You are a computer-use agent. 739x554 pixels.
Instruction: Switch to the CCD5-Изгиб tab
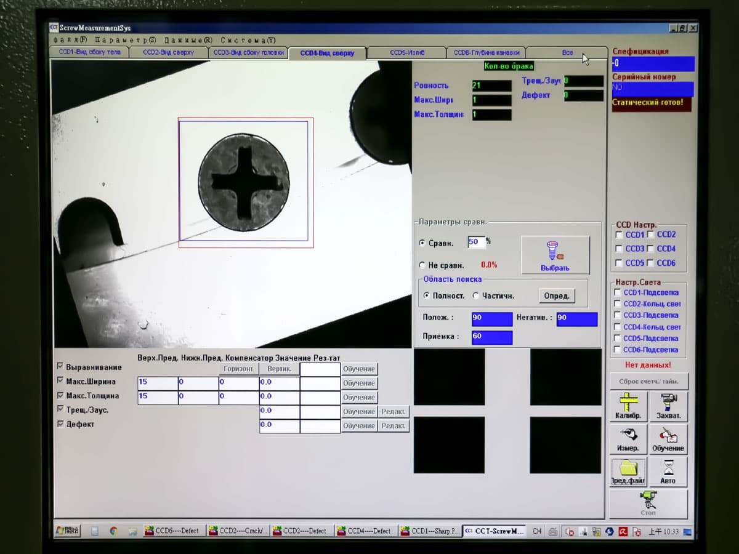pyautogui.click(x=406, y=52)
